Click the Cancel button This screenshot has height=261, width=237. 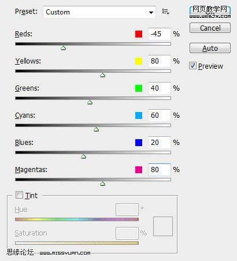coord(210,28)
